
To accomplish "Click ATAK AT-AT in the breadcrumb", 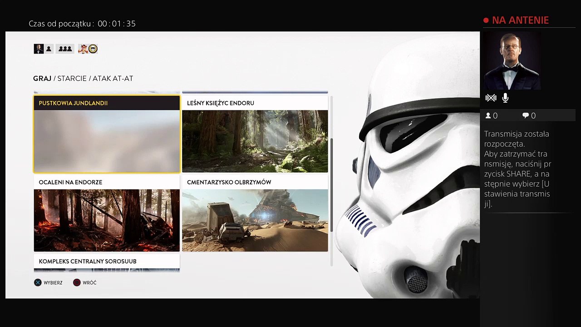I will 113,79.
